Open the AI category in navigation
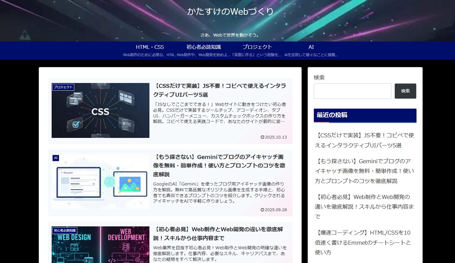Screen dimensions: 455x263 [x=311, y=47]
